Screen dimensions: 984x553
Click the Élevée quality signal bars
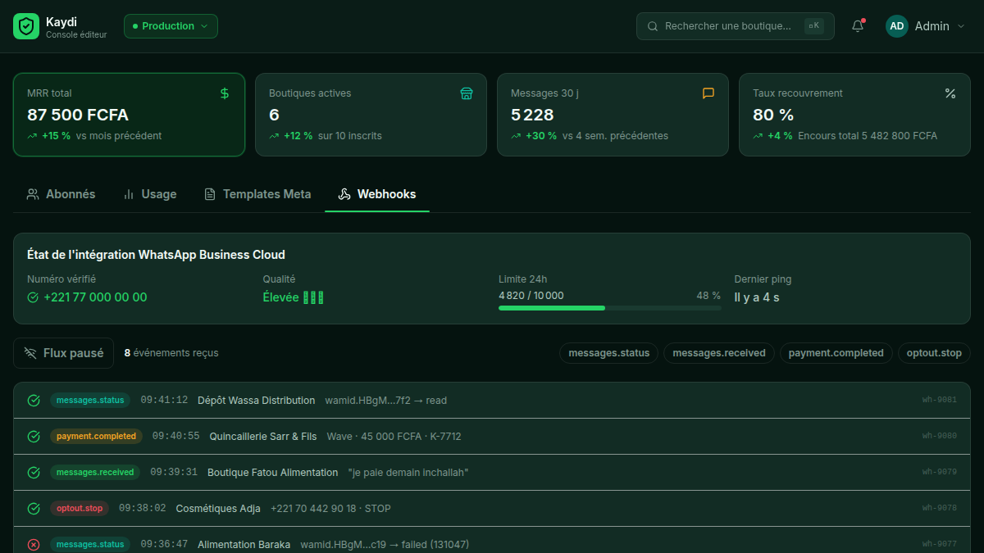tap(313, 297)
